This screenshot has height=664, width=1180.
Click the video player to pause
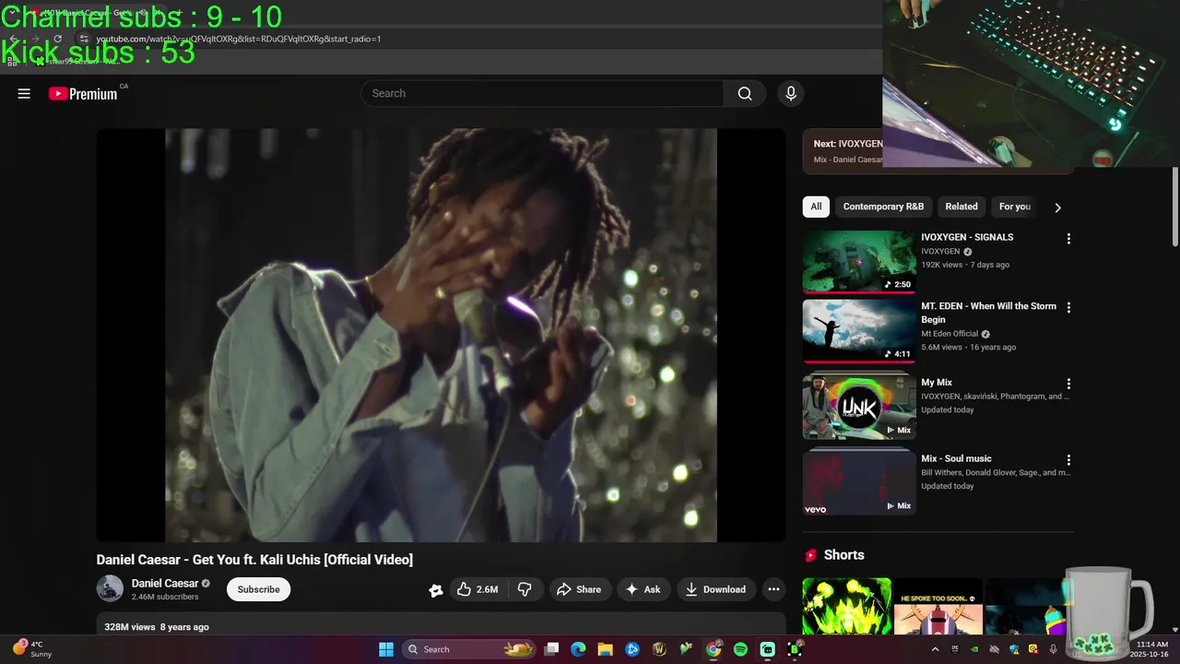(x=441, y=335)
